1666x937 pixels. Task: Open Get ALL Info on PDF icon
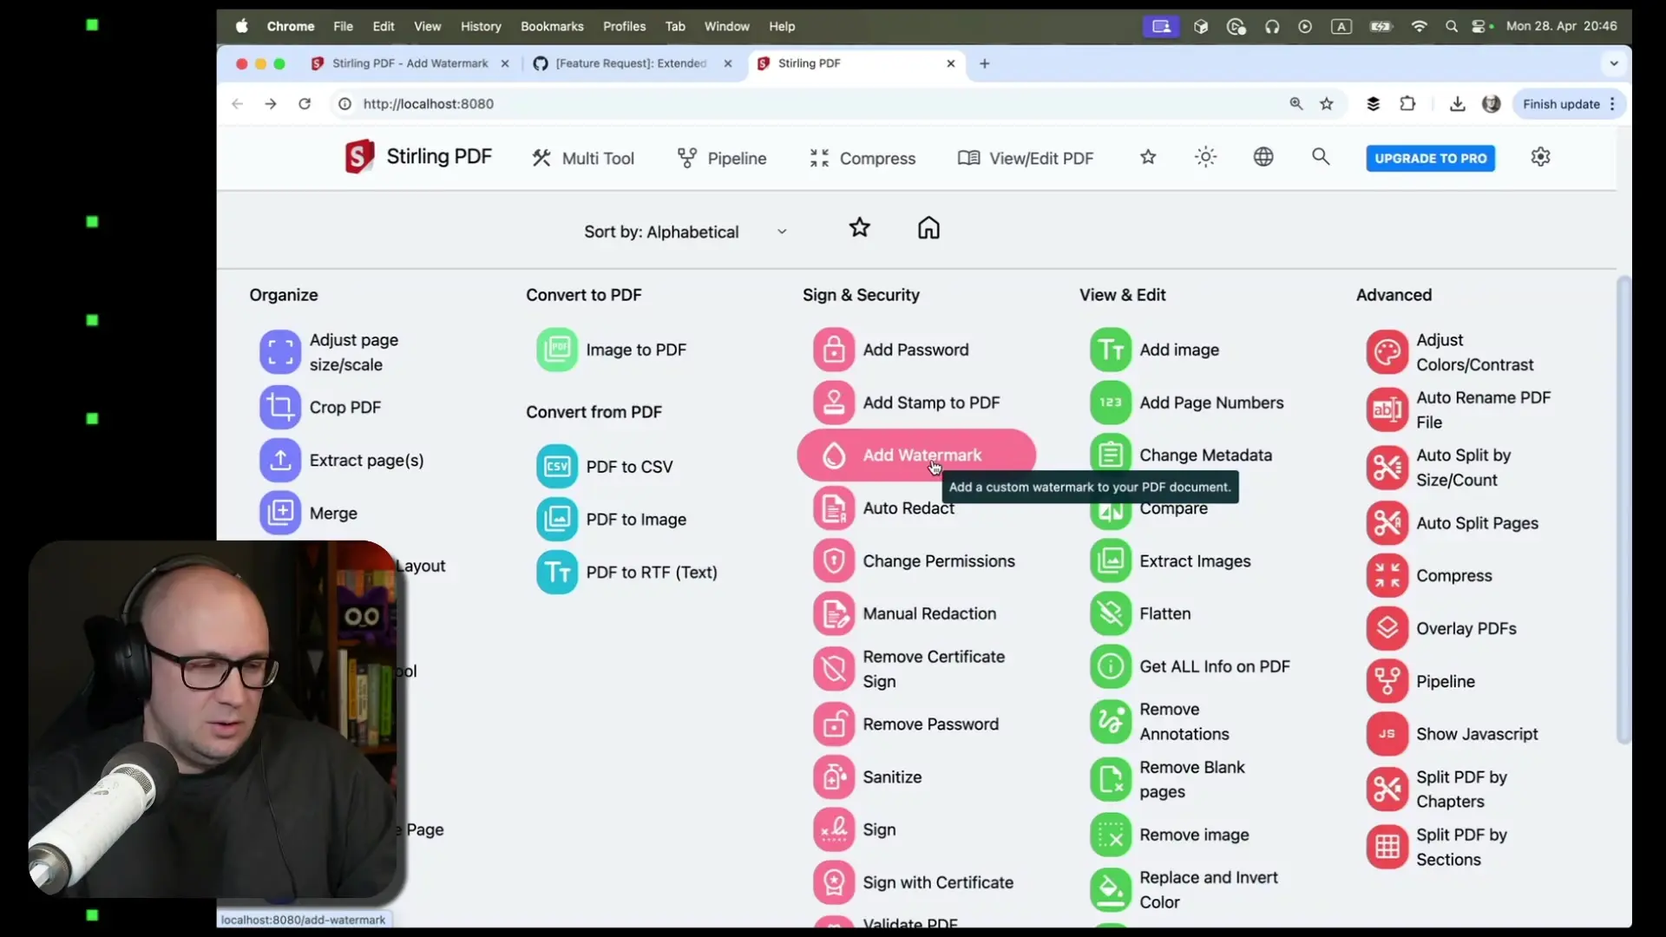pos(1111,667)
